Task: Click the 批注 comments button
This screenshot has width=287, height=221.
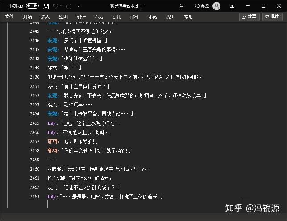Action: [x=272, y=17]
